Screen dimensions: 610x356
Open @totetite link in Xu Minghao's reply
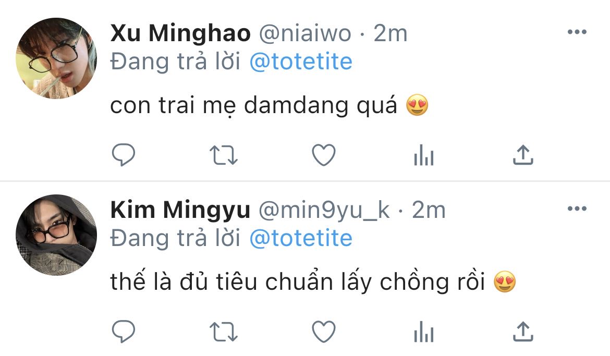301,62
